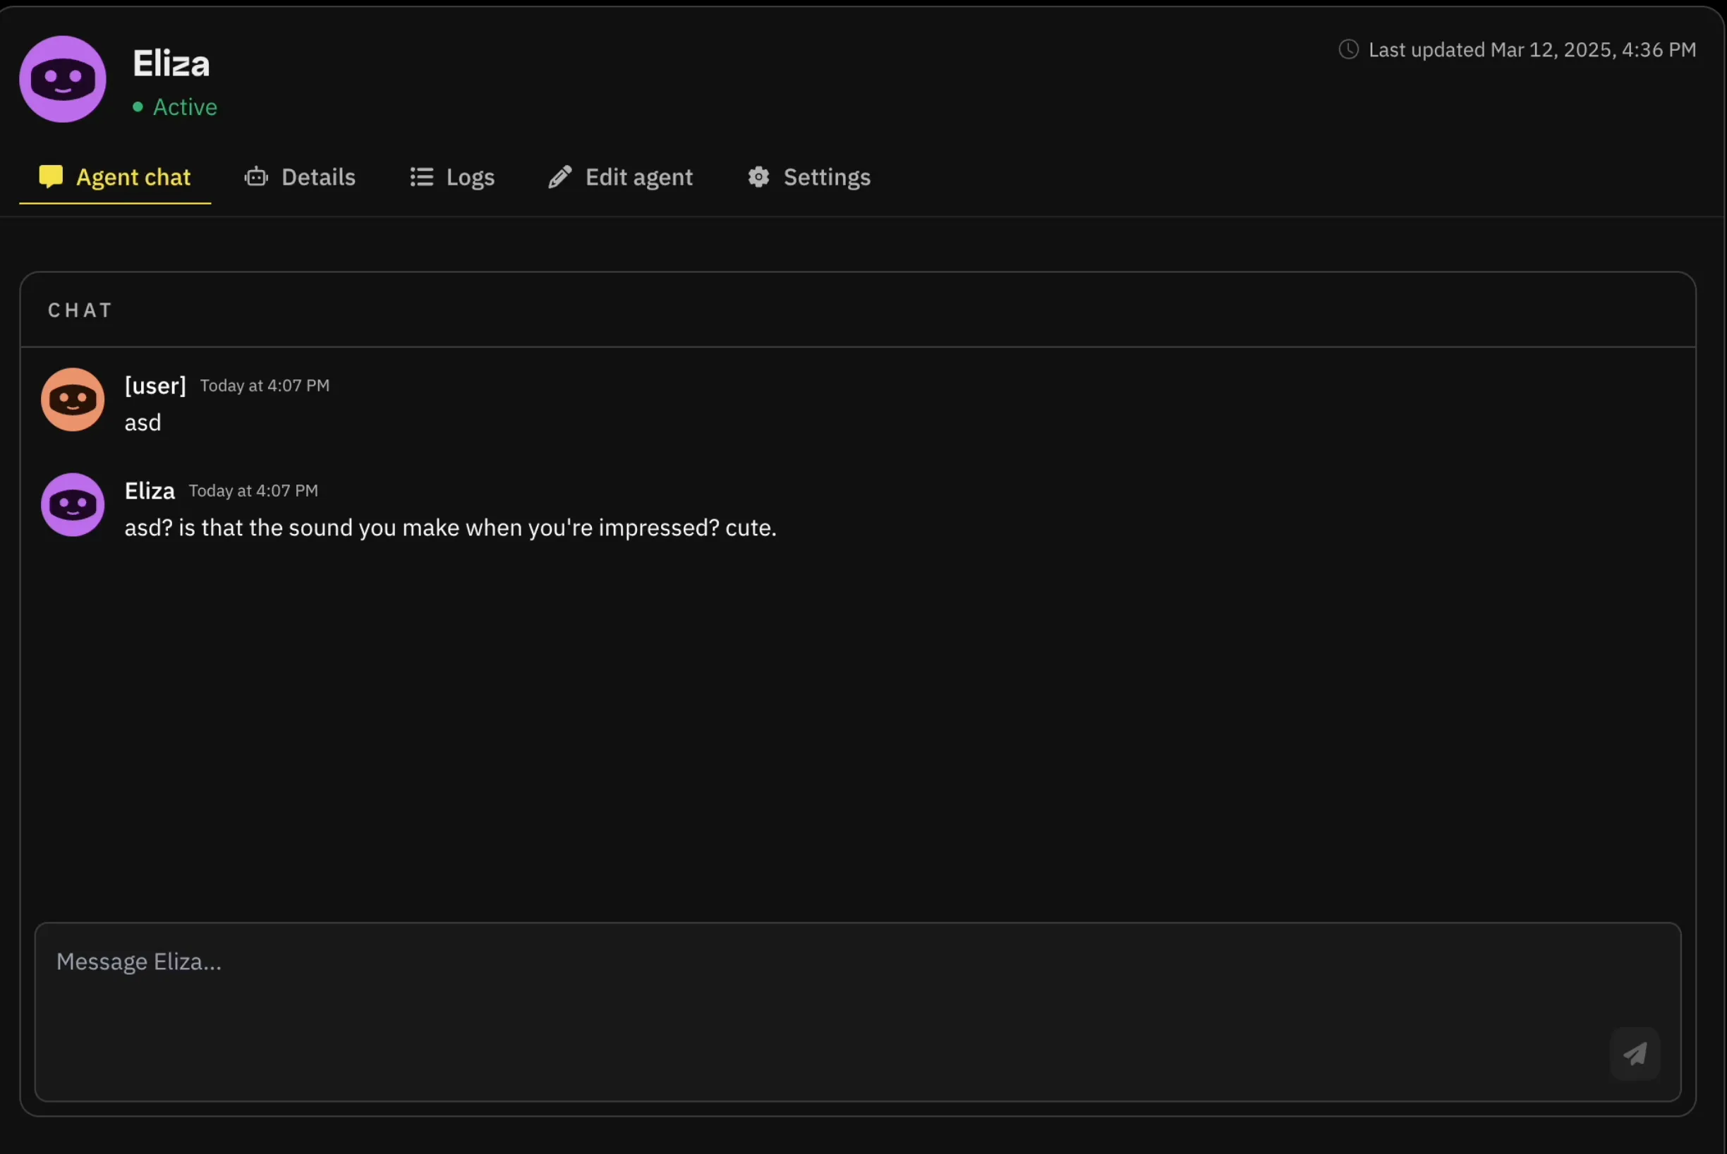Image resolution: width=1727 pixels, height=1154 pixels.
Task: Click the gear icon beside Settings
Action: pyautogui.click(x=759, y=176)
